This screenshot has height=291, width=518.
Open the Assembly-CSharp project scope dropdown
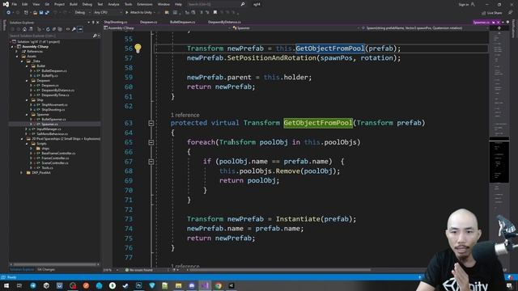[x=167, y=28]
